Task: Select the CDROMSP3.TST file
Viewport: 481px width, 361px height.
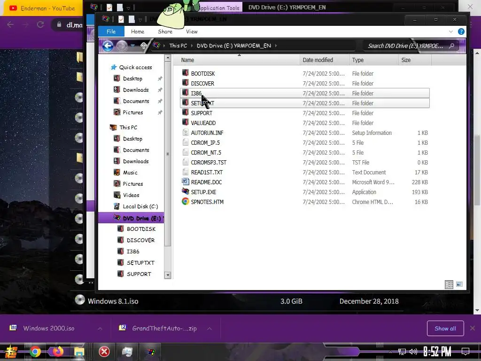Action: pyautogui.click(x=209, y=162)
